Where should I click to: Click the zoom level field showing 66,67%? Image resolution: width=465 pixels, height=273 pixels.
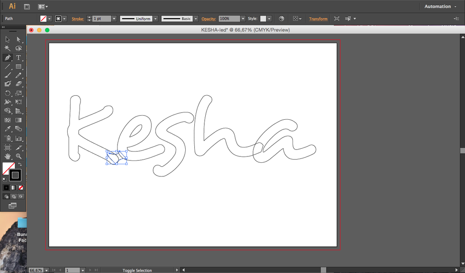(36, 270)
